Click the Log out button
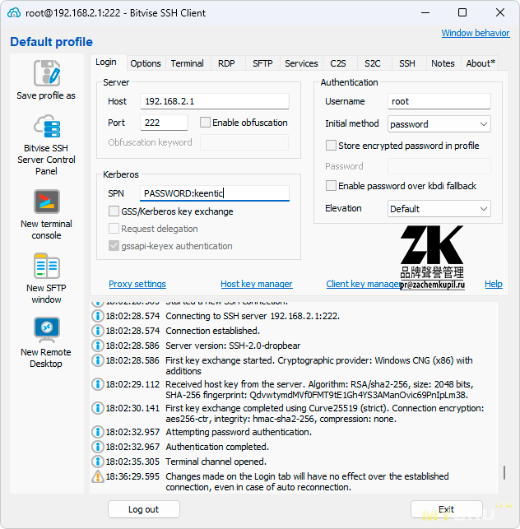The height and width of the screenshot is (529, 520). pyautogui.click(x=144, y=509)
